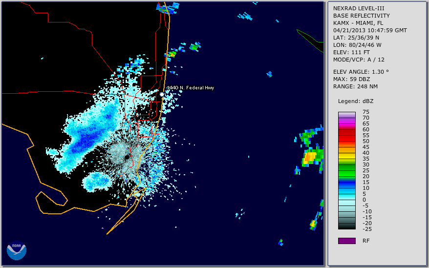Select the 'LAT: 25/36/39 N' line
Viewport: 429px width, 268px height.
point(356,38)
